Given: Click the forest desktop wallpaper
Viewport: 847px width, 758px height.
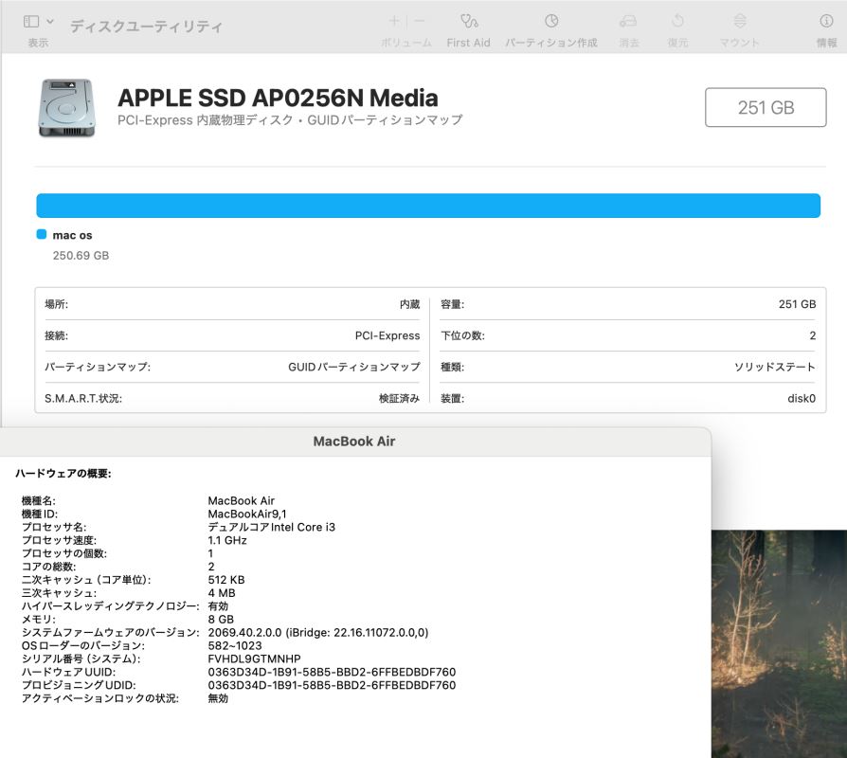Looking at the screenshot, I should tap(778, 644).
